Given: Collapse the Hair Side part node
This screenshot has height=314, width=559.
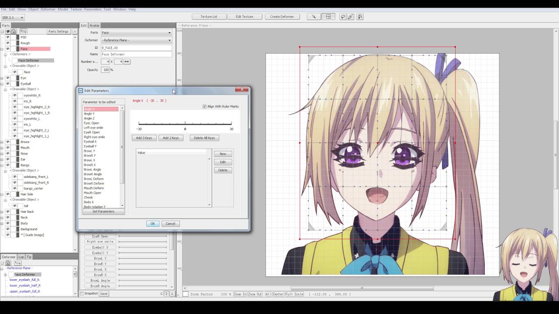Looking at the screenshot, I should (x=2, y=194).
